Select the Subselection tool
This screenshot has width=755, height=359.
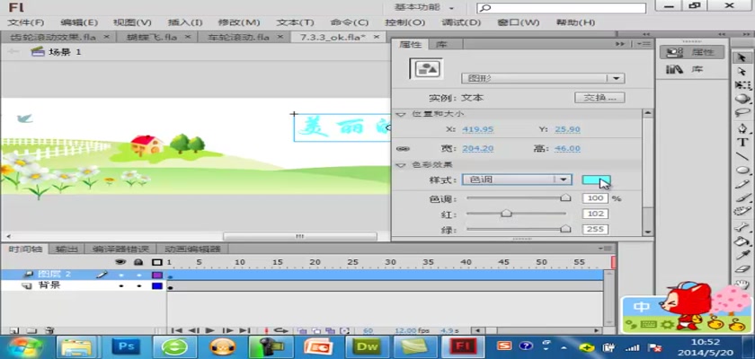742,70
